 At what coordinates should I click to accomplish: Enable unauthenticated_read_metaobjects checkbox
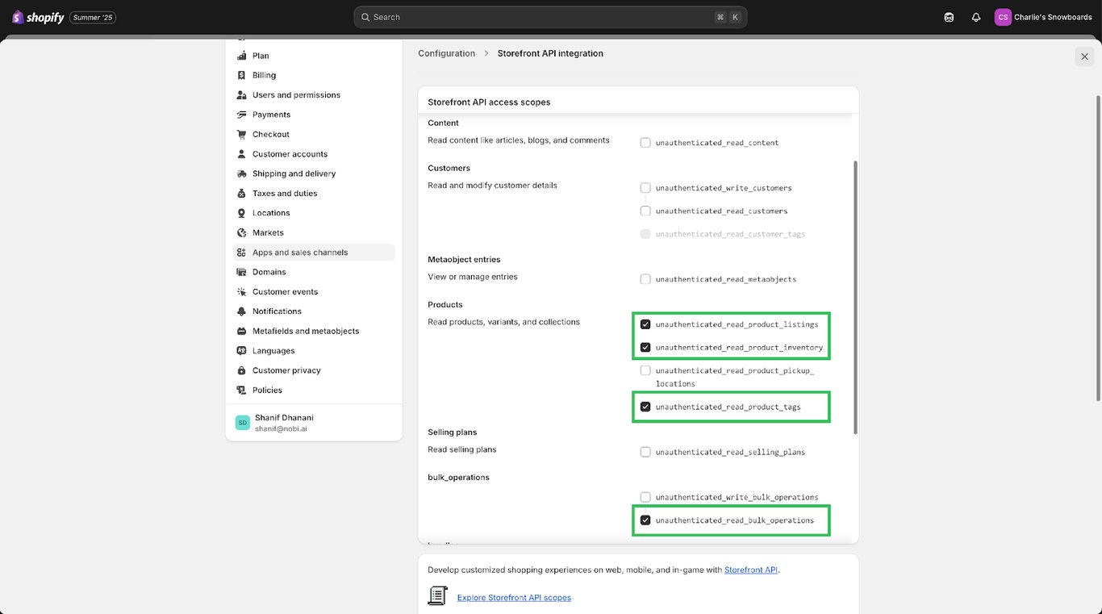[x=645, y=279]
